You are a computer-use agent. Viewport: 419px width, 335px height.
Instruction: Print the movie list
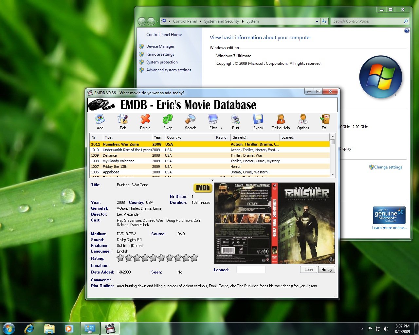point(235,119)
